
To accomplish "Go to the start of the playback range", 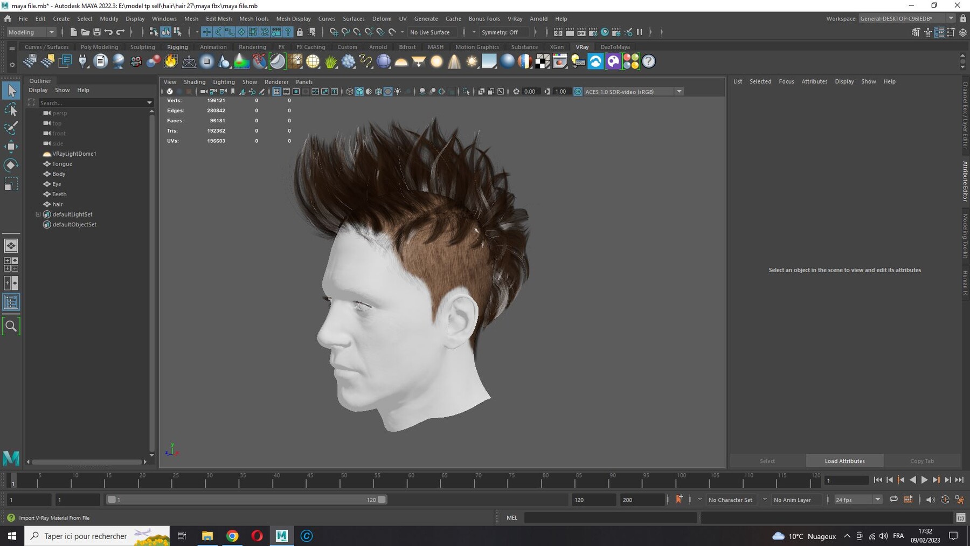I will pyautogui.click(x=878, y=480).
